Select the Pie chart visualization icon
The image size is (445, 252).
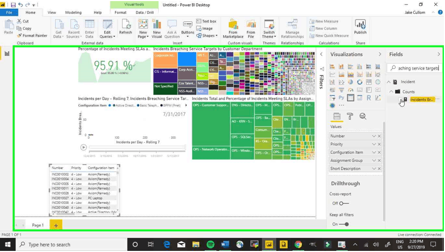click(350, 82)
